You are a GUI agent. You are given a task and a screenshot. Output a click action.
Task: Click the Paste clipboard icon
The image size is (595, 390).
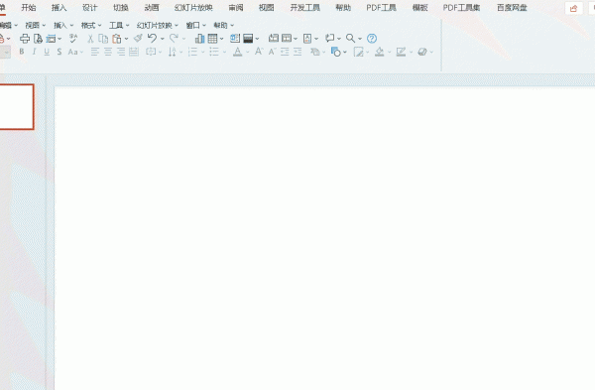117,39
